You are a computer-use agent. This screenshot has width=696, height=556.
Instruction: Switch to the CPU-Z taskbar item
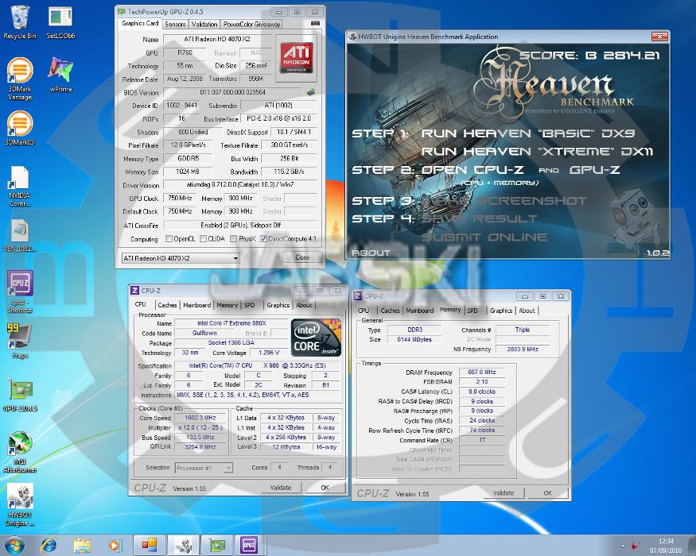tap(249, 546)
